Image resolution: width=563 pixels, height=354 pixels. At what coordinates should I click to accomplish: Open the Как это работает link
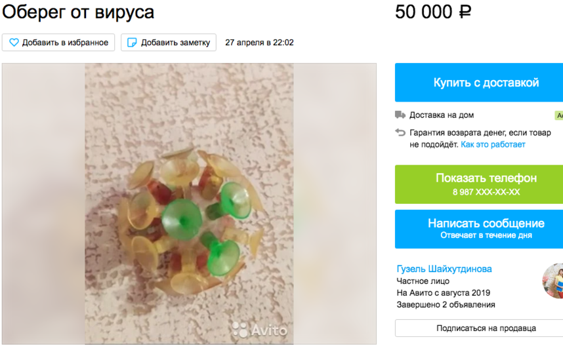pos(493,144)
